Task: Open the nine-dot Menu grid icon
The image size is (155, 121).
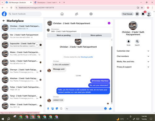Action: 137,14
